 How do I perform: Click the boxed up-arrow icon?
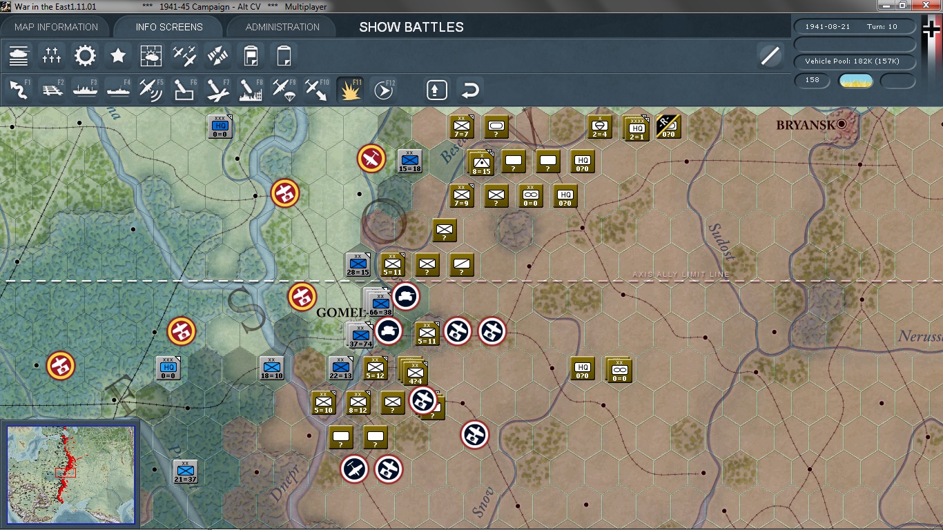437,90
